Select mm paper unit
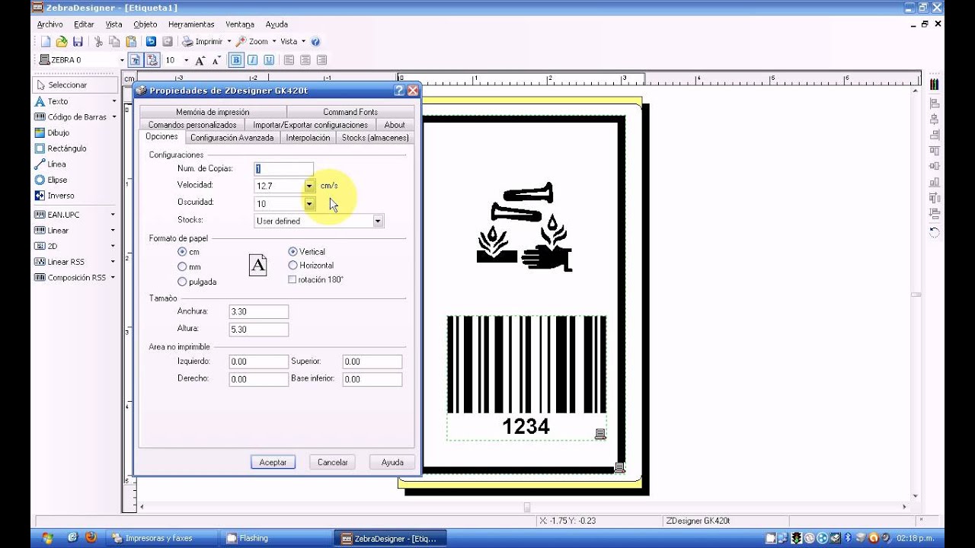The height and width of the screenshot is (548, 975). [182, 267]
